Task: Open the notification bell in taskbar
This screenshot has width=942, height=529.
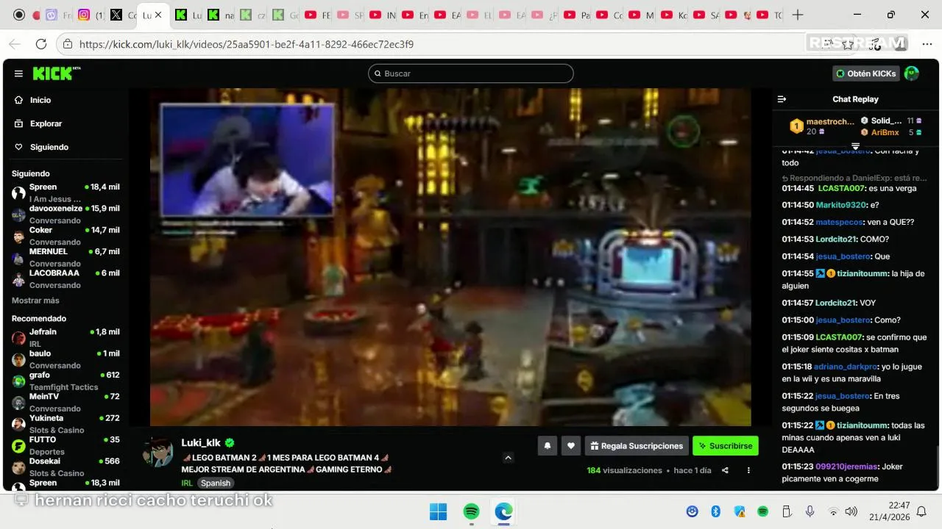Action: pos(921,511)
